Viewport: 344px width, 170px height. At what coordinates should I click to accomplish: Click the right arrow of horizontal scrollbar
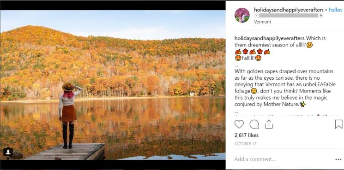click(x=321, y=16)
